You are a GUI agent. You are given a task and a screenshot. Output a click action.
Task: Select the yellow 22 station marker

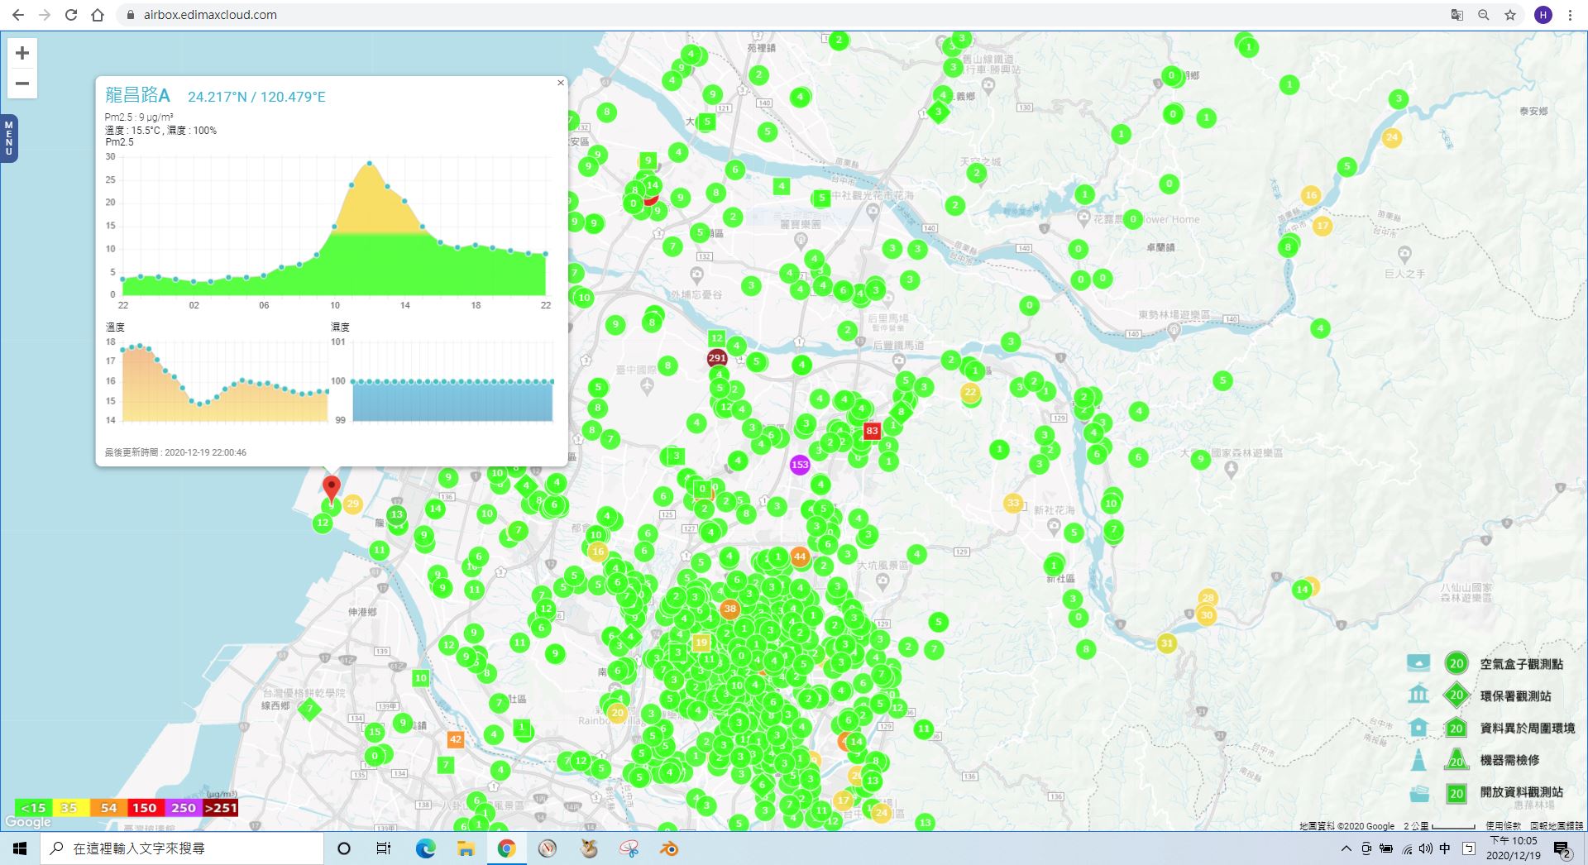pyautogui.click(x=970, y=392)
